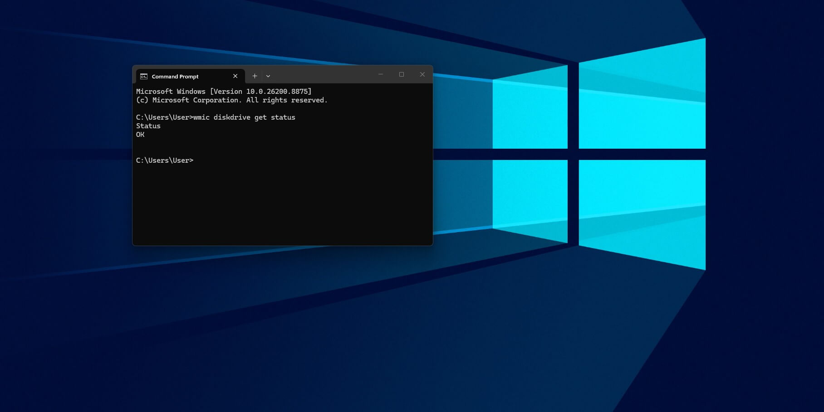Screen dimensions: 824x412
Task: Maximize the terminal window
Action: click(402, 74)
